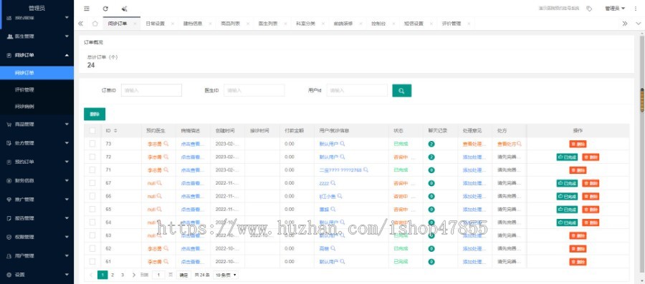Screen dimensions: 645x284
Task: Expand the 处方管理 sidebar menu
Action: (37, 143)
